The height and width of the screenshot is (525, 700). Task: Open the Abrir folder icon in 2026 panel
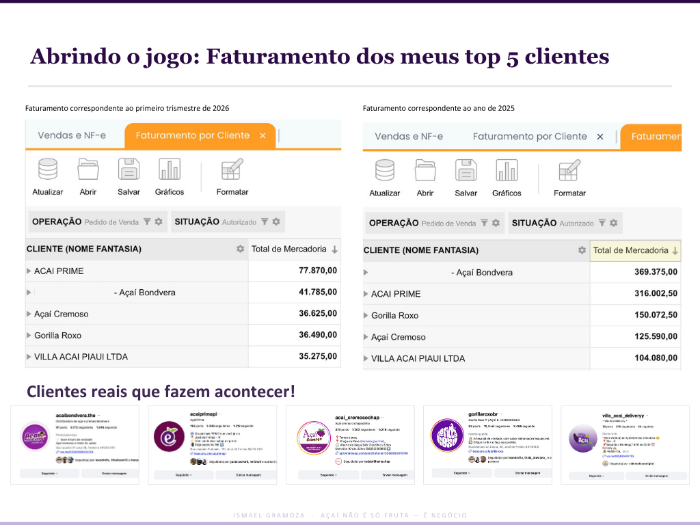point(88,170)
